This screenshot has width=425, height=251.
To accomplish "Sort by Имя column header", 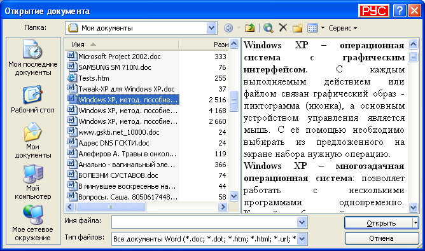I will [x=122, y=44].
